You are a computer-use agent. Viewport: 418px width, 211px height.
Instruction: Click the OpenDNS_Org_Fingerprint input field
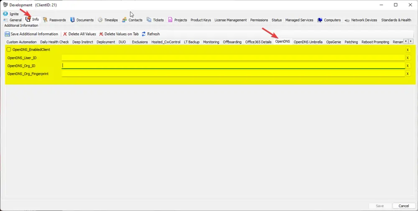(x=233, y=74)
